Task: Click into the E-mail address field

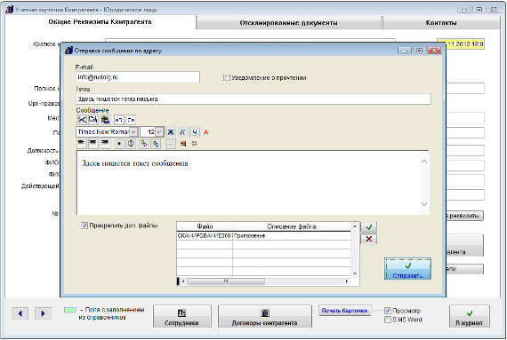Action: [x=138, y=77]
